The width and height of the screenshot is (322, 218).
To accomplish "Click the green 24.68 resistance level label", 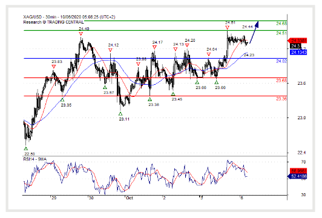I will 281,24.
